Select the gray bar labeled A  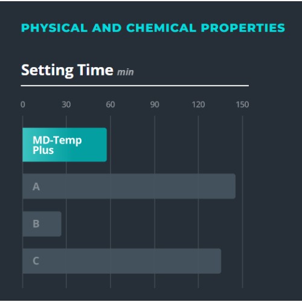(129, 186)
